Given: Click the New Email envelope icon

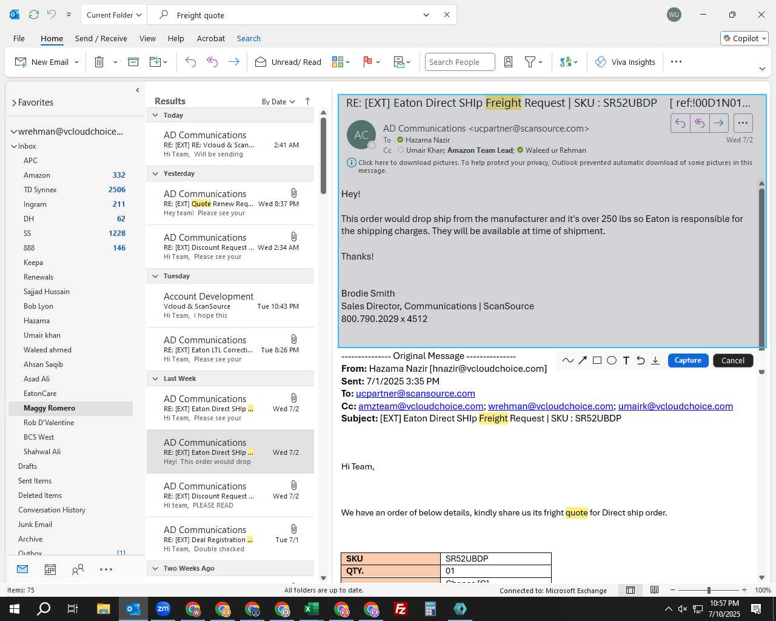Looking at the screenshot, I should click(x=21, y=62).
